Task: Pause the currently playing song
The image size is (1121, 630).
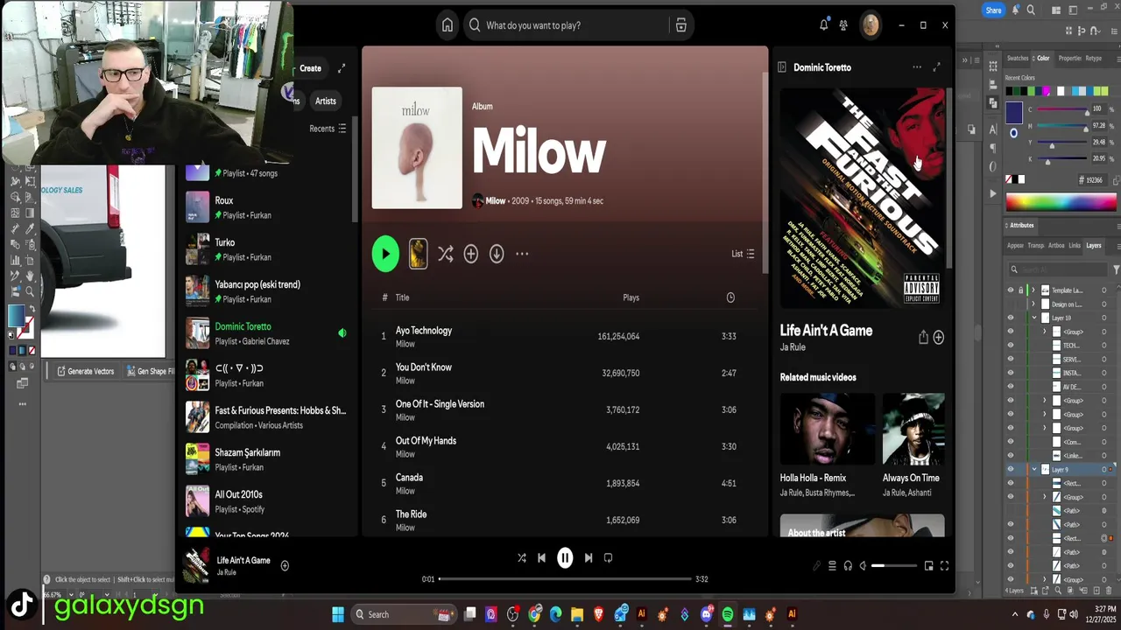Action: (565, 557)
